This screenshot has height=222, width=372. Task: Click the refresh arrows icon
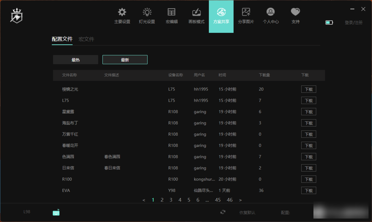pyautogui.click(x=223, y=212)
